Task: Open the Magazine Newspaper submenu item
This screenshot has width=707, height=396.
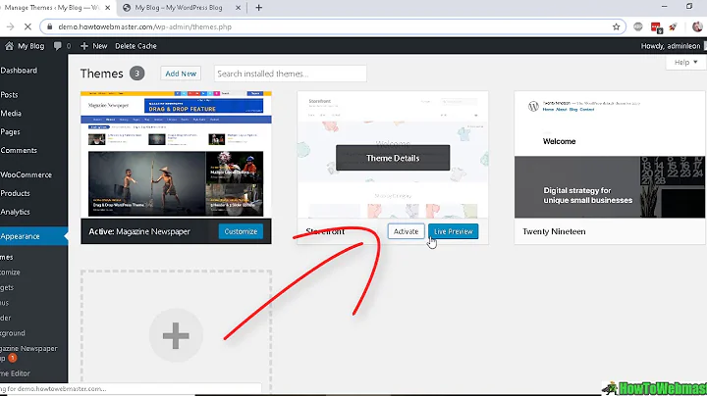Action: pyautogui.click(x=28, y=353)
